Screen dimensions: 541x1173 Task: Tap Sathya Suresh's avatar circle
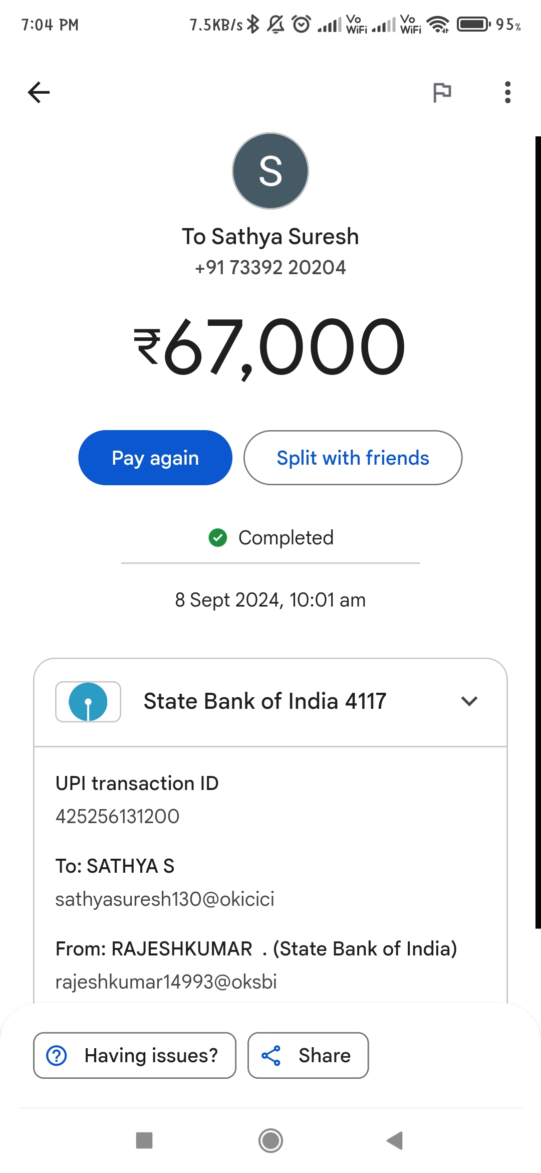[270, 171]
